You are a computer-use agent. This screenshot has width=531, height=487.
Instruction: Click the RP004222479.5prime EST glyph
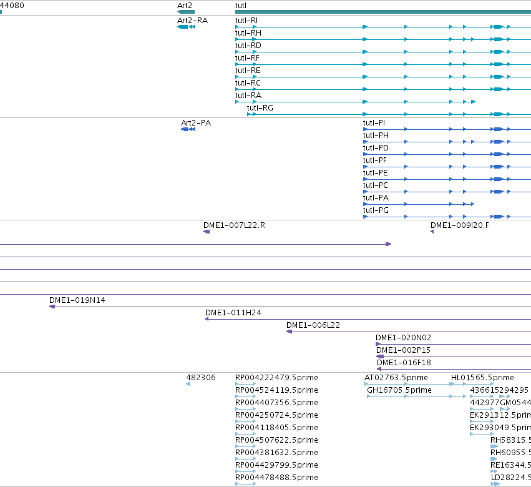tap(245, 385)
